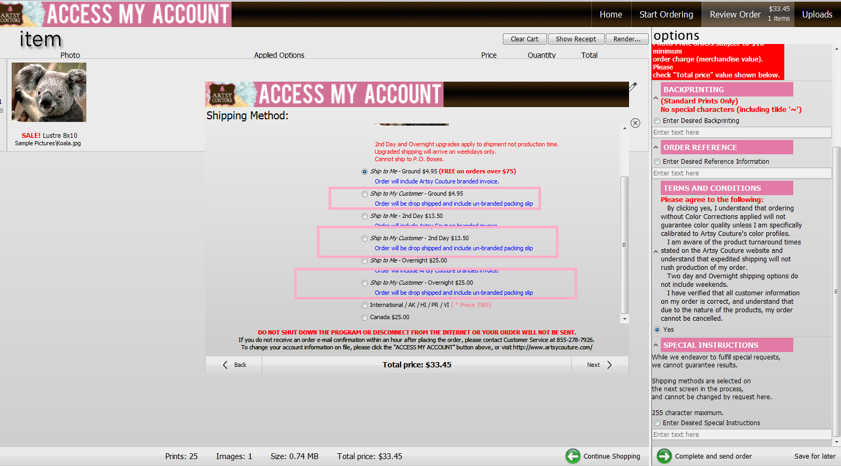This screenshot has width=841, height=466.
Task: Click the green Continue Shopping arrow icon
Action: click(x=573, y=456)
